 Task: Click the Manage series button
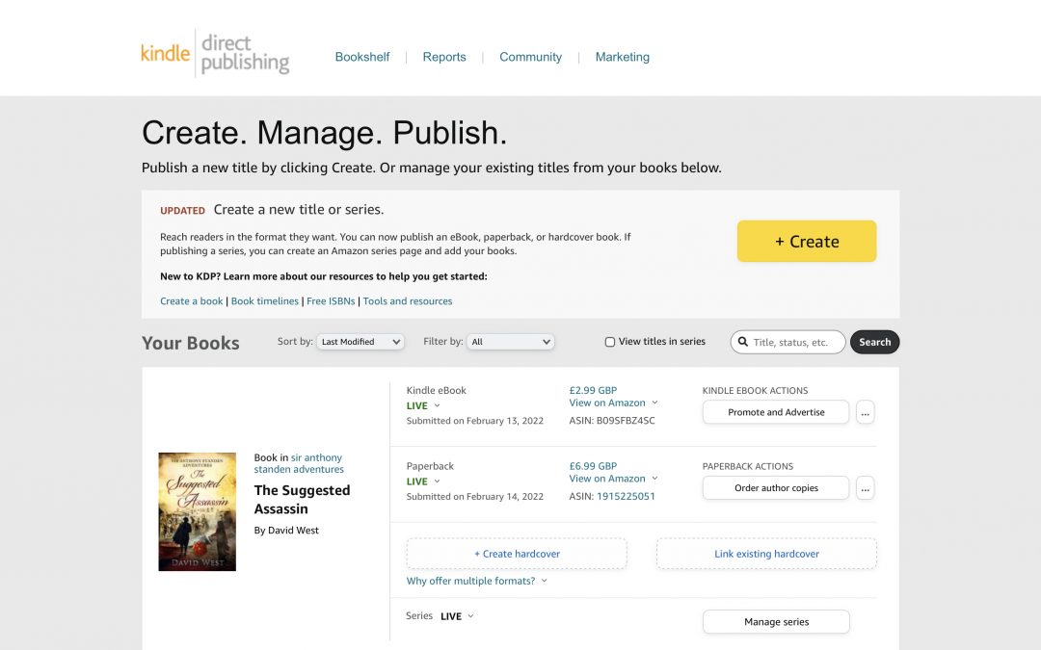(x=776, y=622)
